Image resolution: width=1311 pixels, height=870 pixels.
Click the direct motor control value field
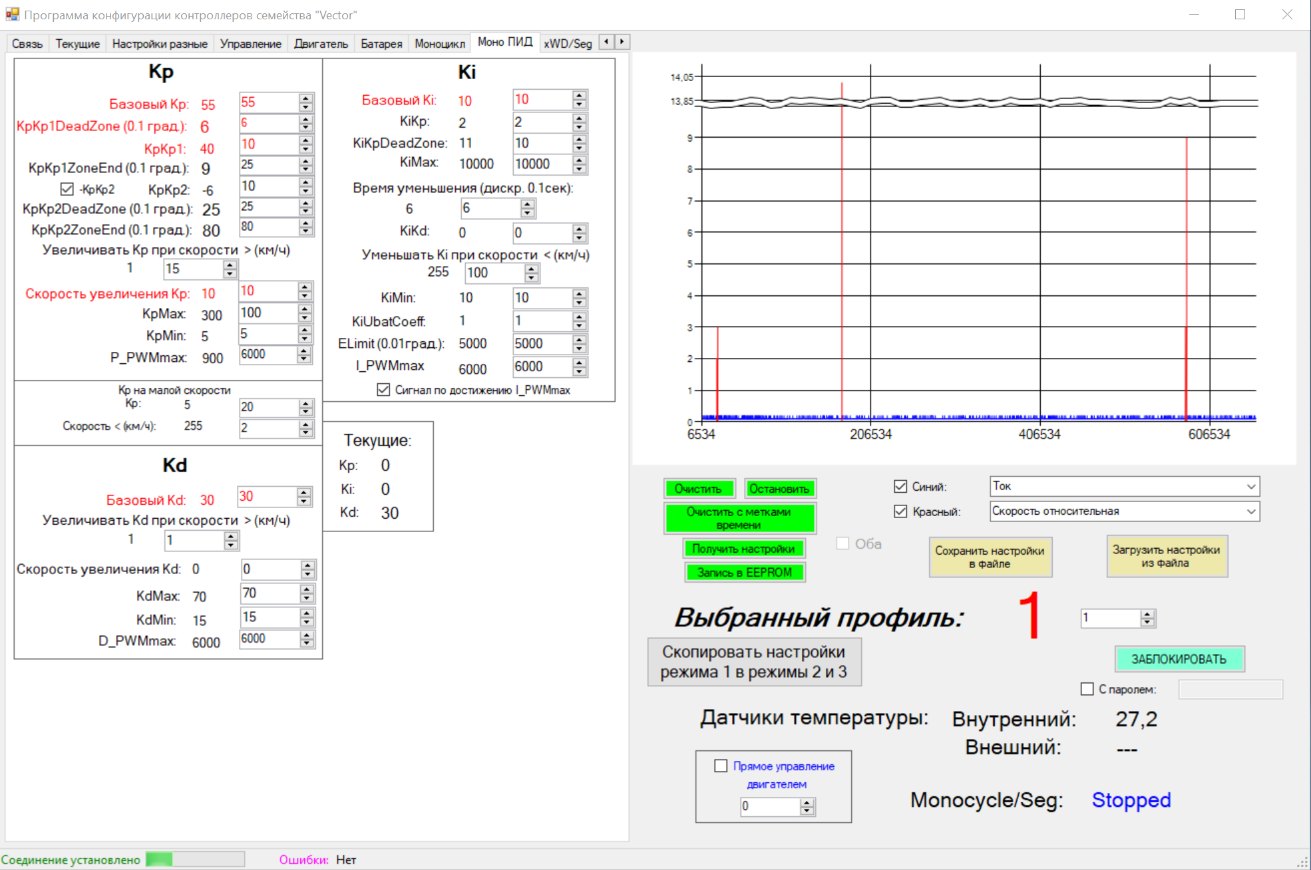(771, 806)
